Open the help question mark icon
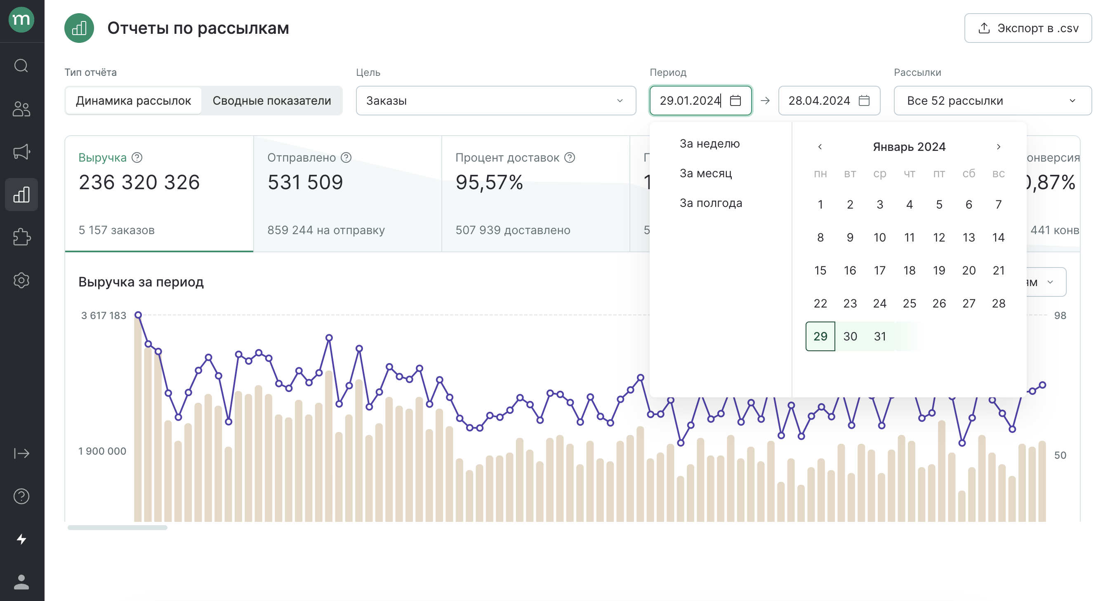This screenshot has width=1103, height=601. (x=21, y=496)
